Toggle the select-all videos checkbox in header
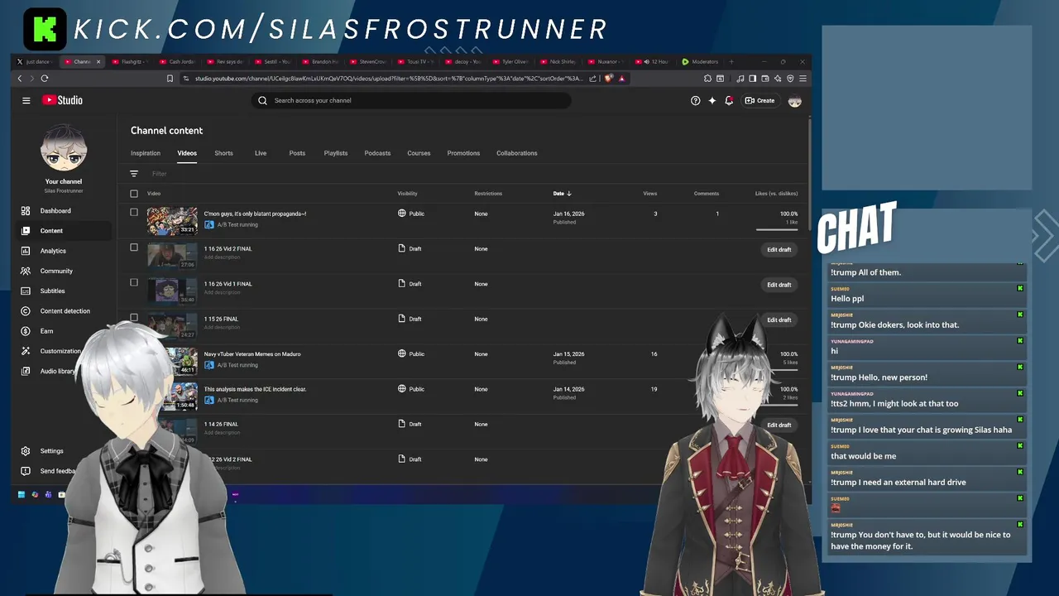 [134, 194]
